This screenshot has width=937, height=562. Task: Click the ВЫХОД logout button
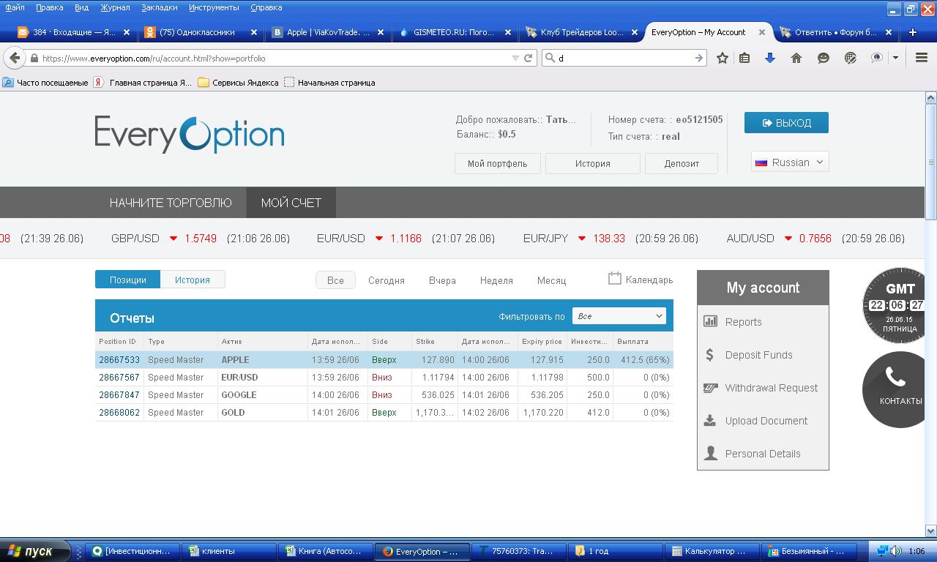[x=786, y=123]
